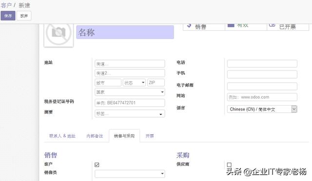
Task: Open the 状态 state dropdown
Action: tap(134, 82)
